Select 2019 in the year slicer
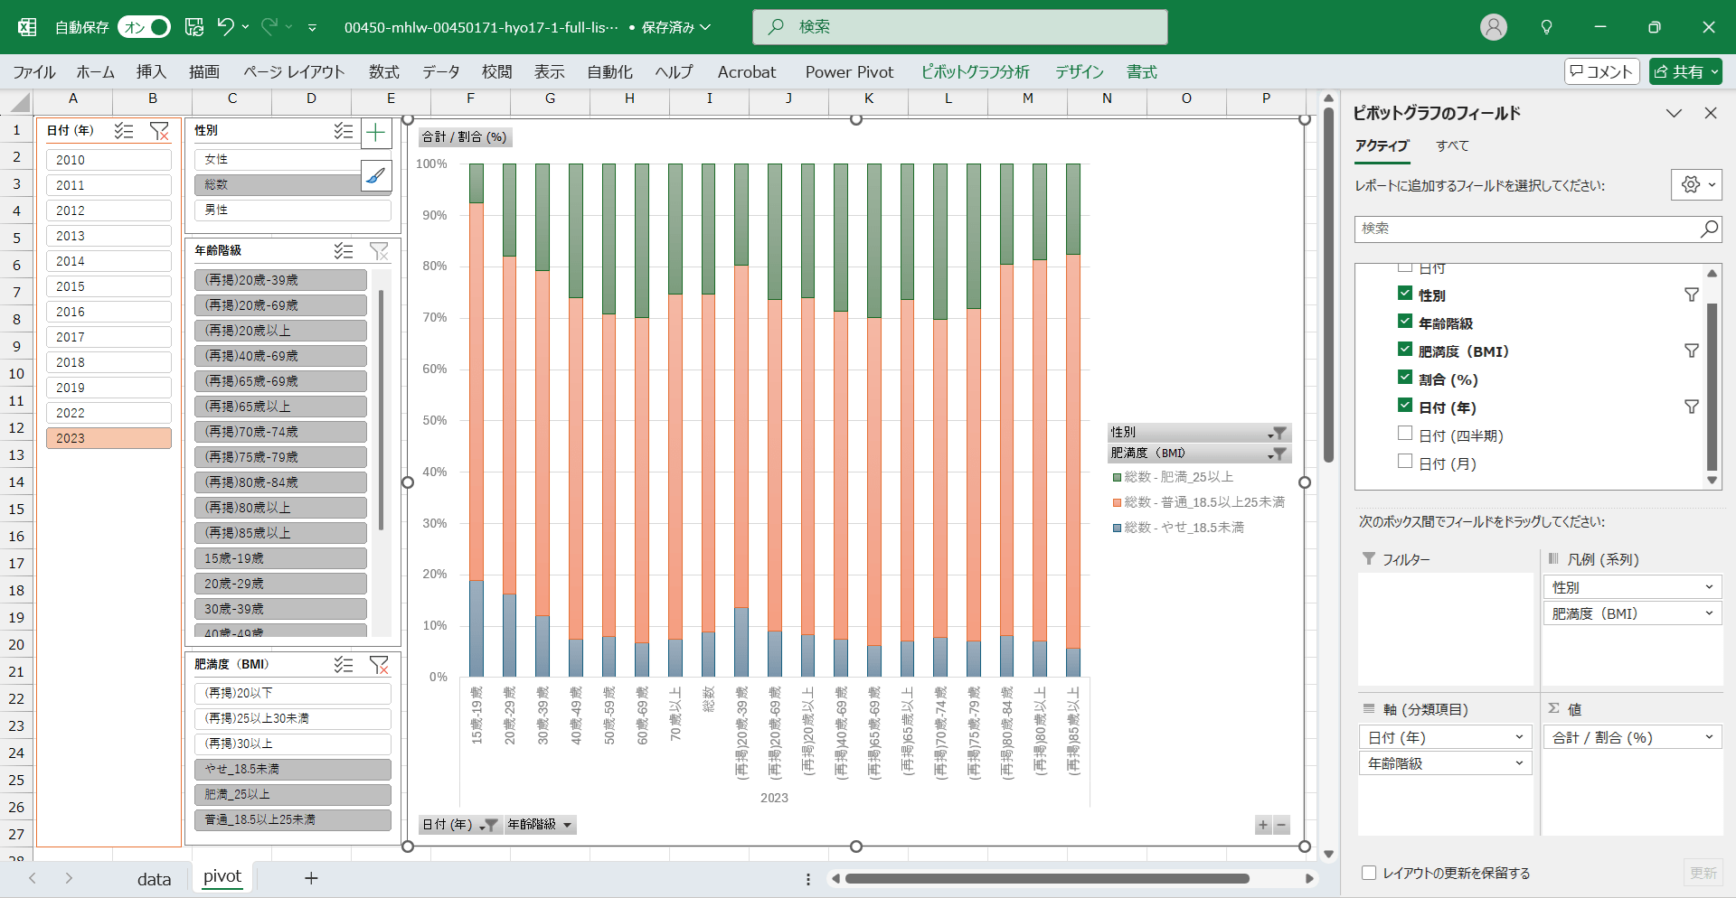 (x=108, y=388)
